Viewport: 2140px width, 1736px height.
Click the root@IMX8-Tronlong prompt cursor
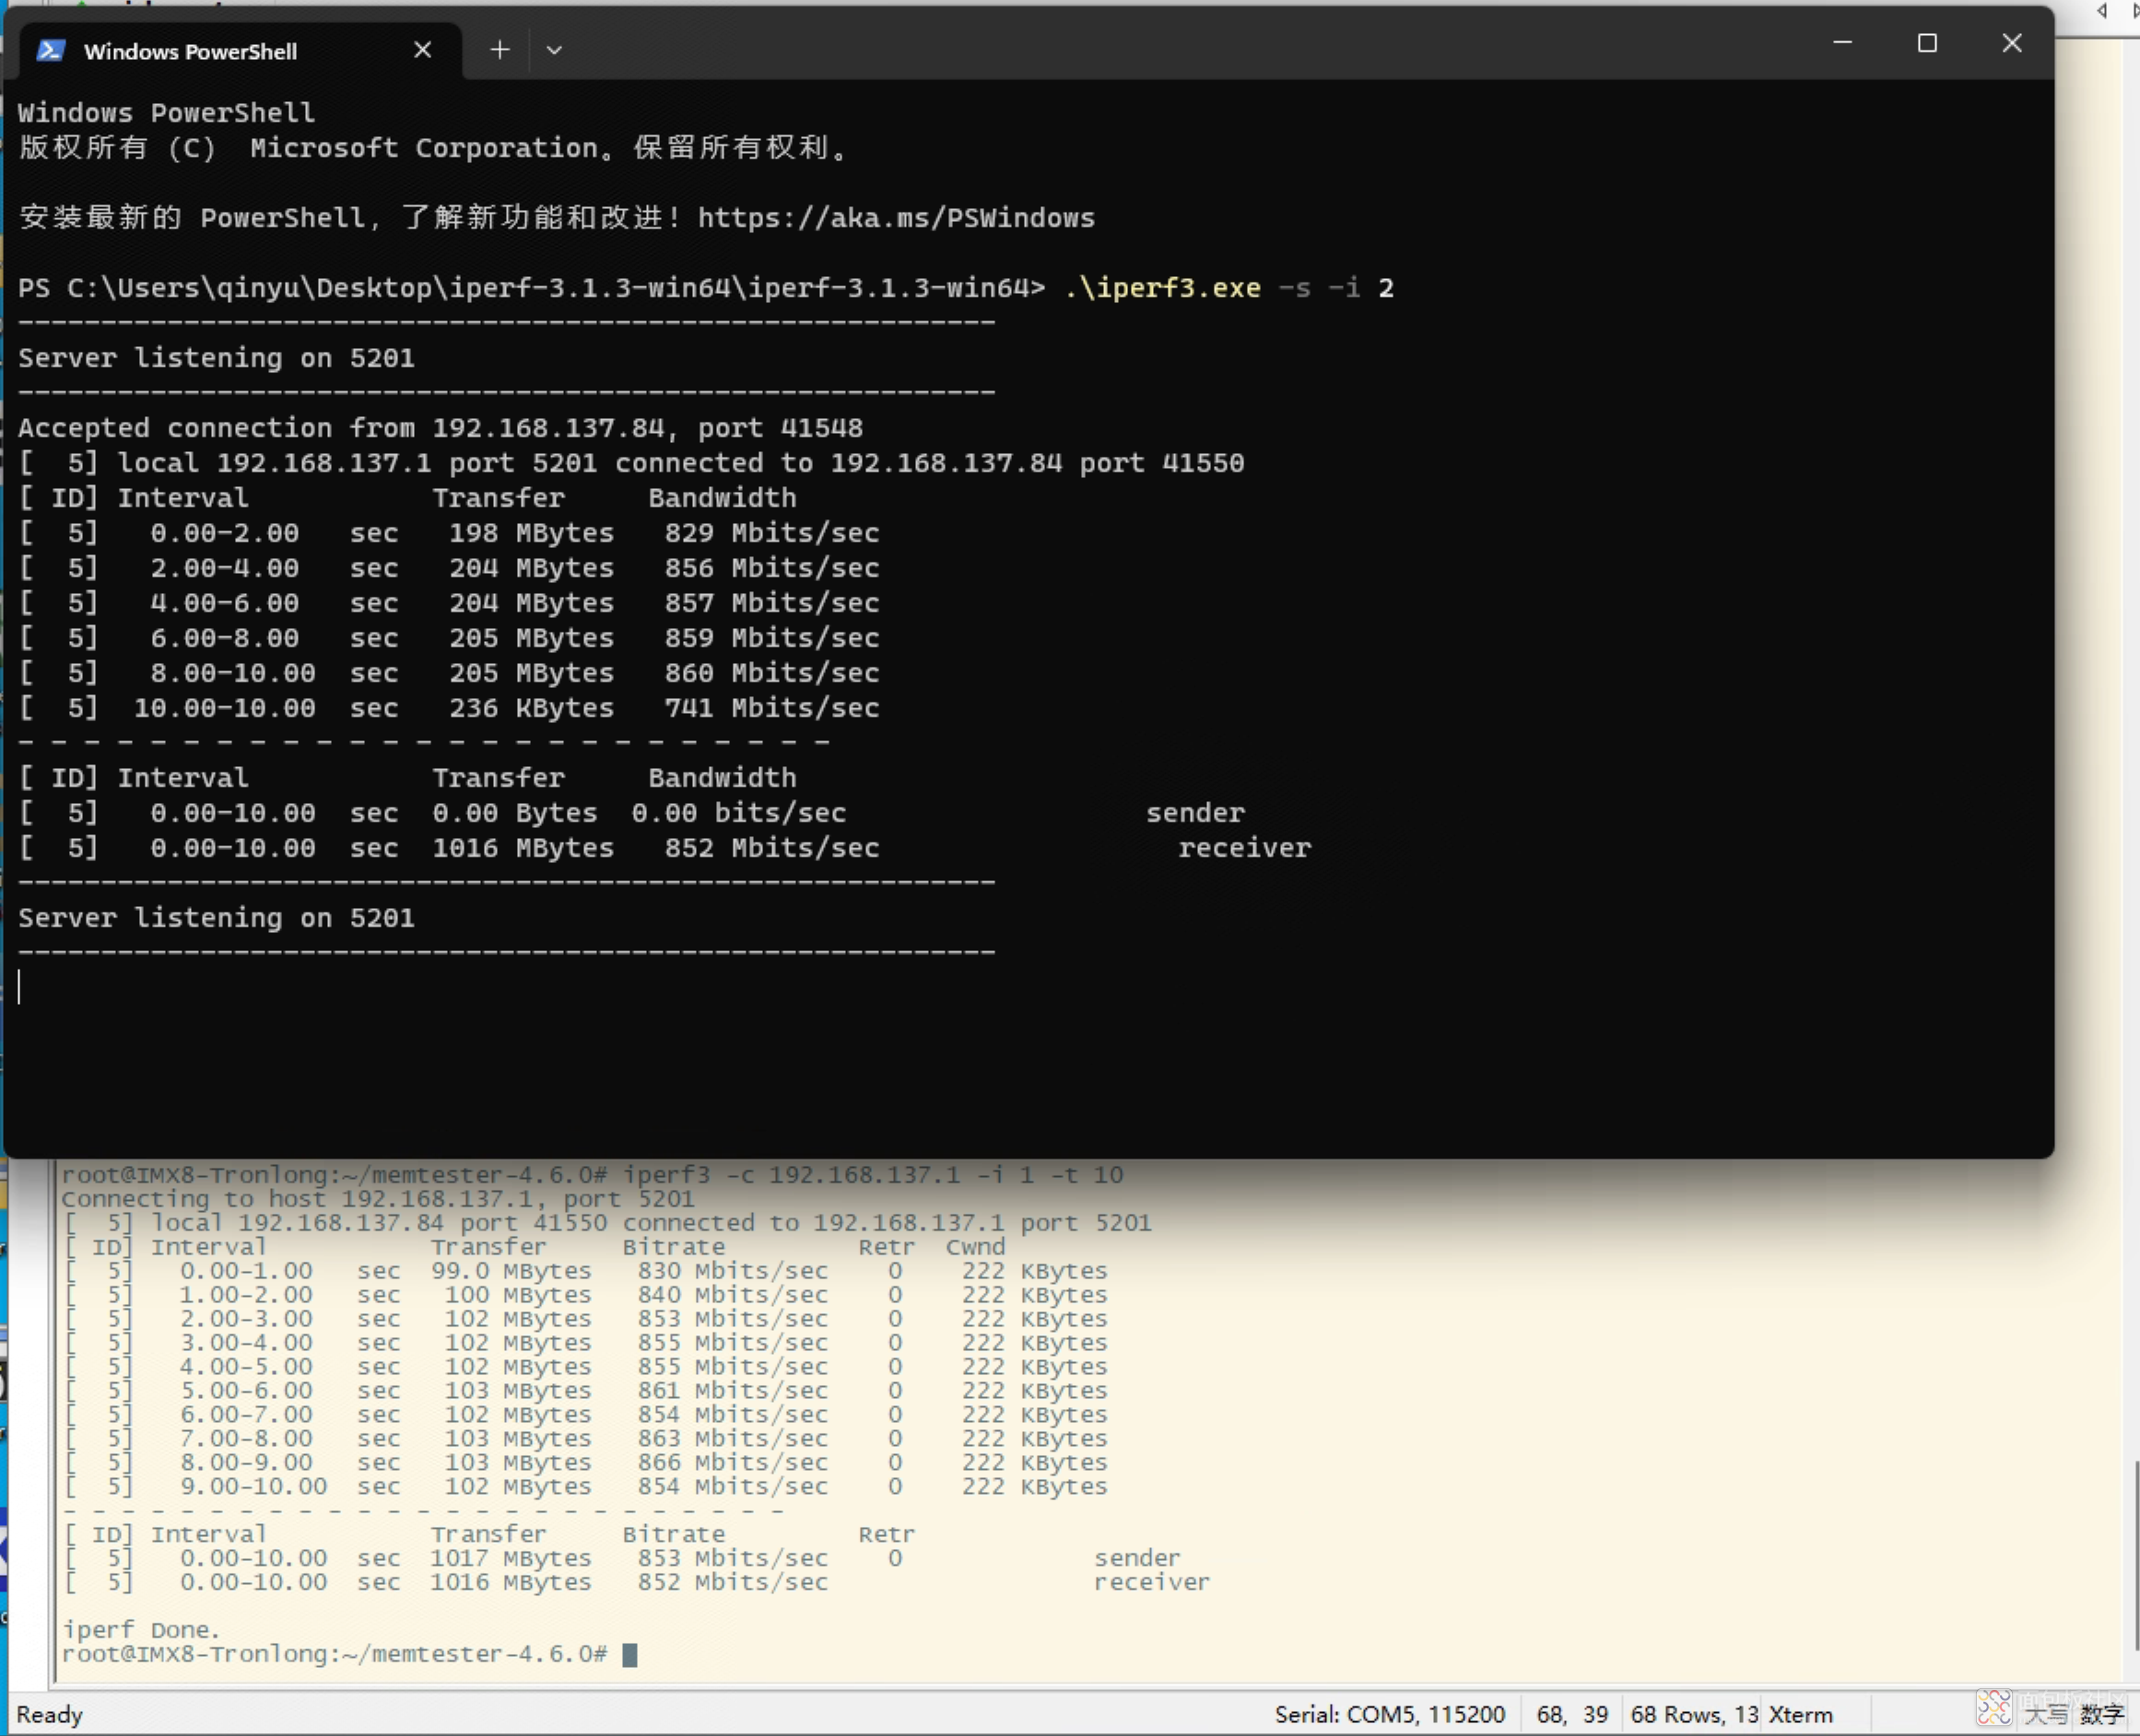[630, 1655]
